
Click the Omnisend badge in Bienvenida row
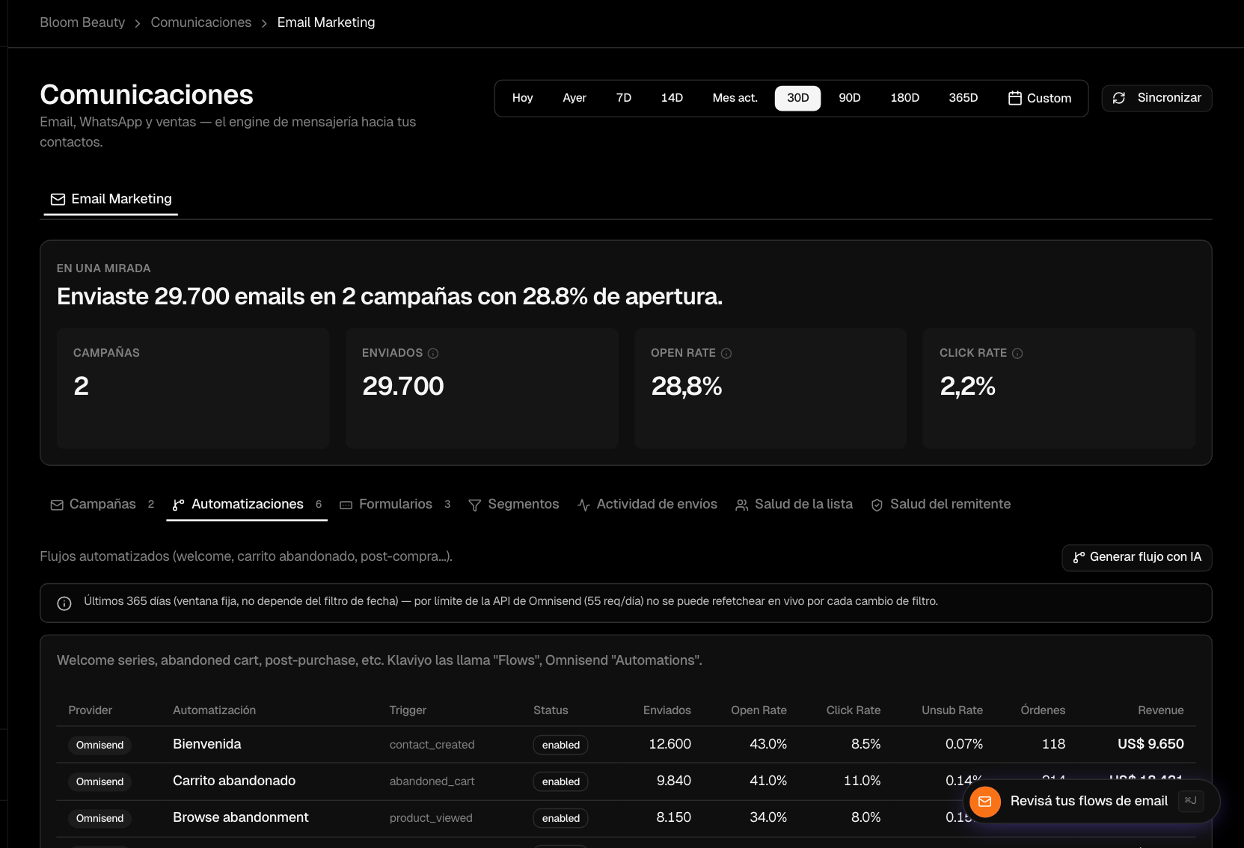tap(99, 745)
